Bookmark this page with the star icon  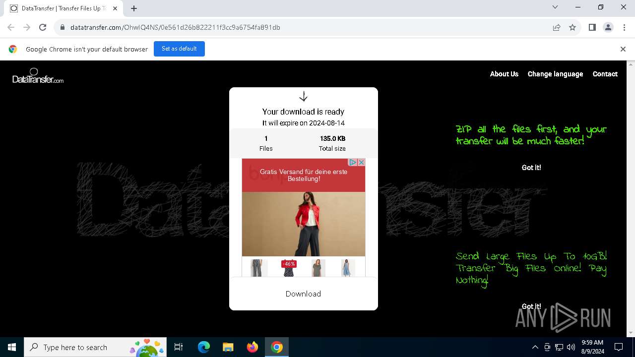click(x=572, y=27)
